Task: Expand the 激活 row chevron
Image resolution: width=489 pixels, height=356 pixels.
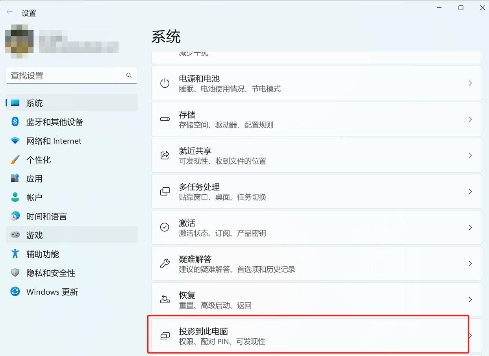Action: 470,227
